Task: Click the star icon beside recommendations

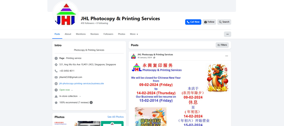Action: (x=56, y=102)
